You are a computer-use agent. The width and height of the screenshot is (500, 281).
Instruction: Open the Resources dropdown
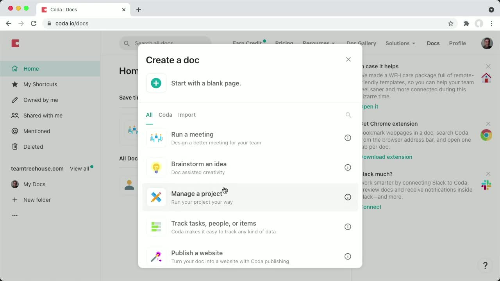click(x=319, y=43)
